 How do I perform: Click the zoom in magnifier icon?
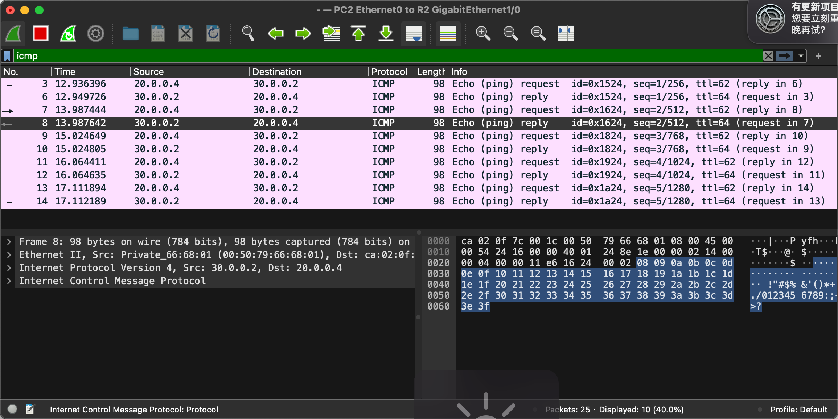click(x=483, y=34)
